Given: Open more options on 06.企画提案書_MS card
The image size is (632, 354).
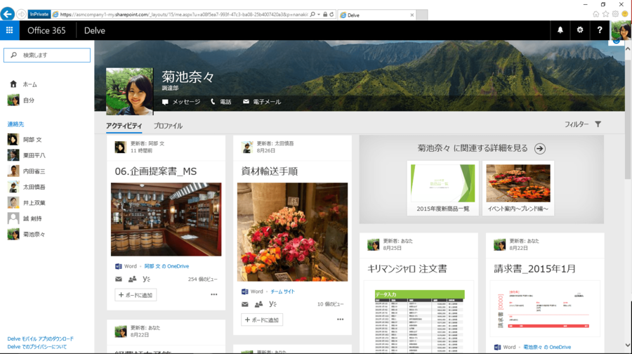Looking at the screenshot, I should [214, 294].
